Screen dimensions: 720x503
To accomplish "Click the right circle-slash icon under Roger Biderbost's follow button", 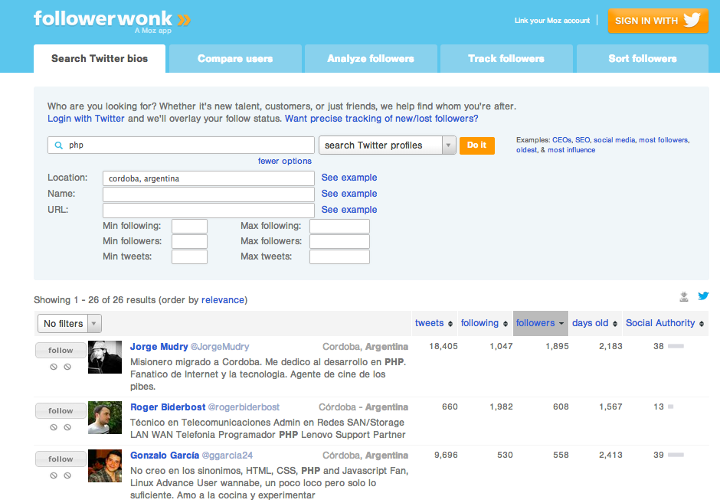I will [x=67, y=427].
